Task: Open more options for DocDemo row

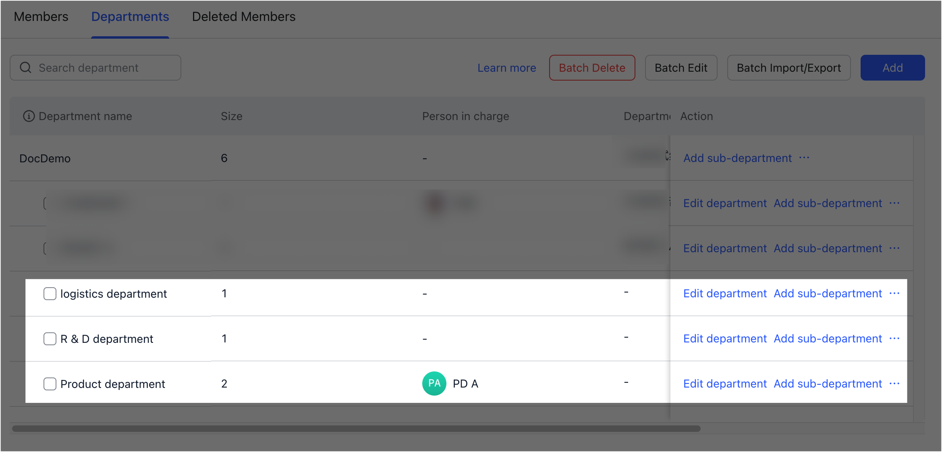Action: 804,158
